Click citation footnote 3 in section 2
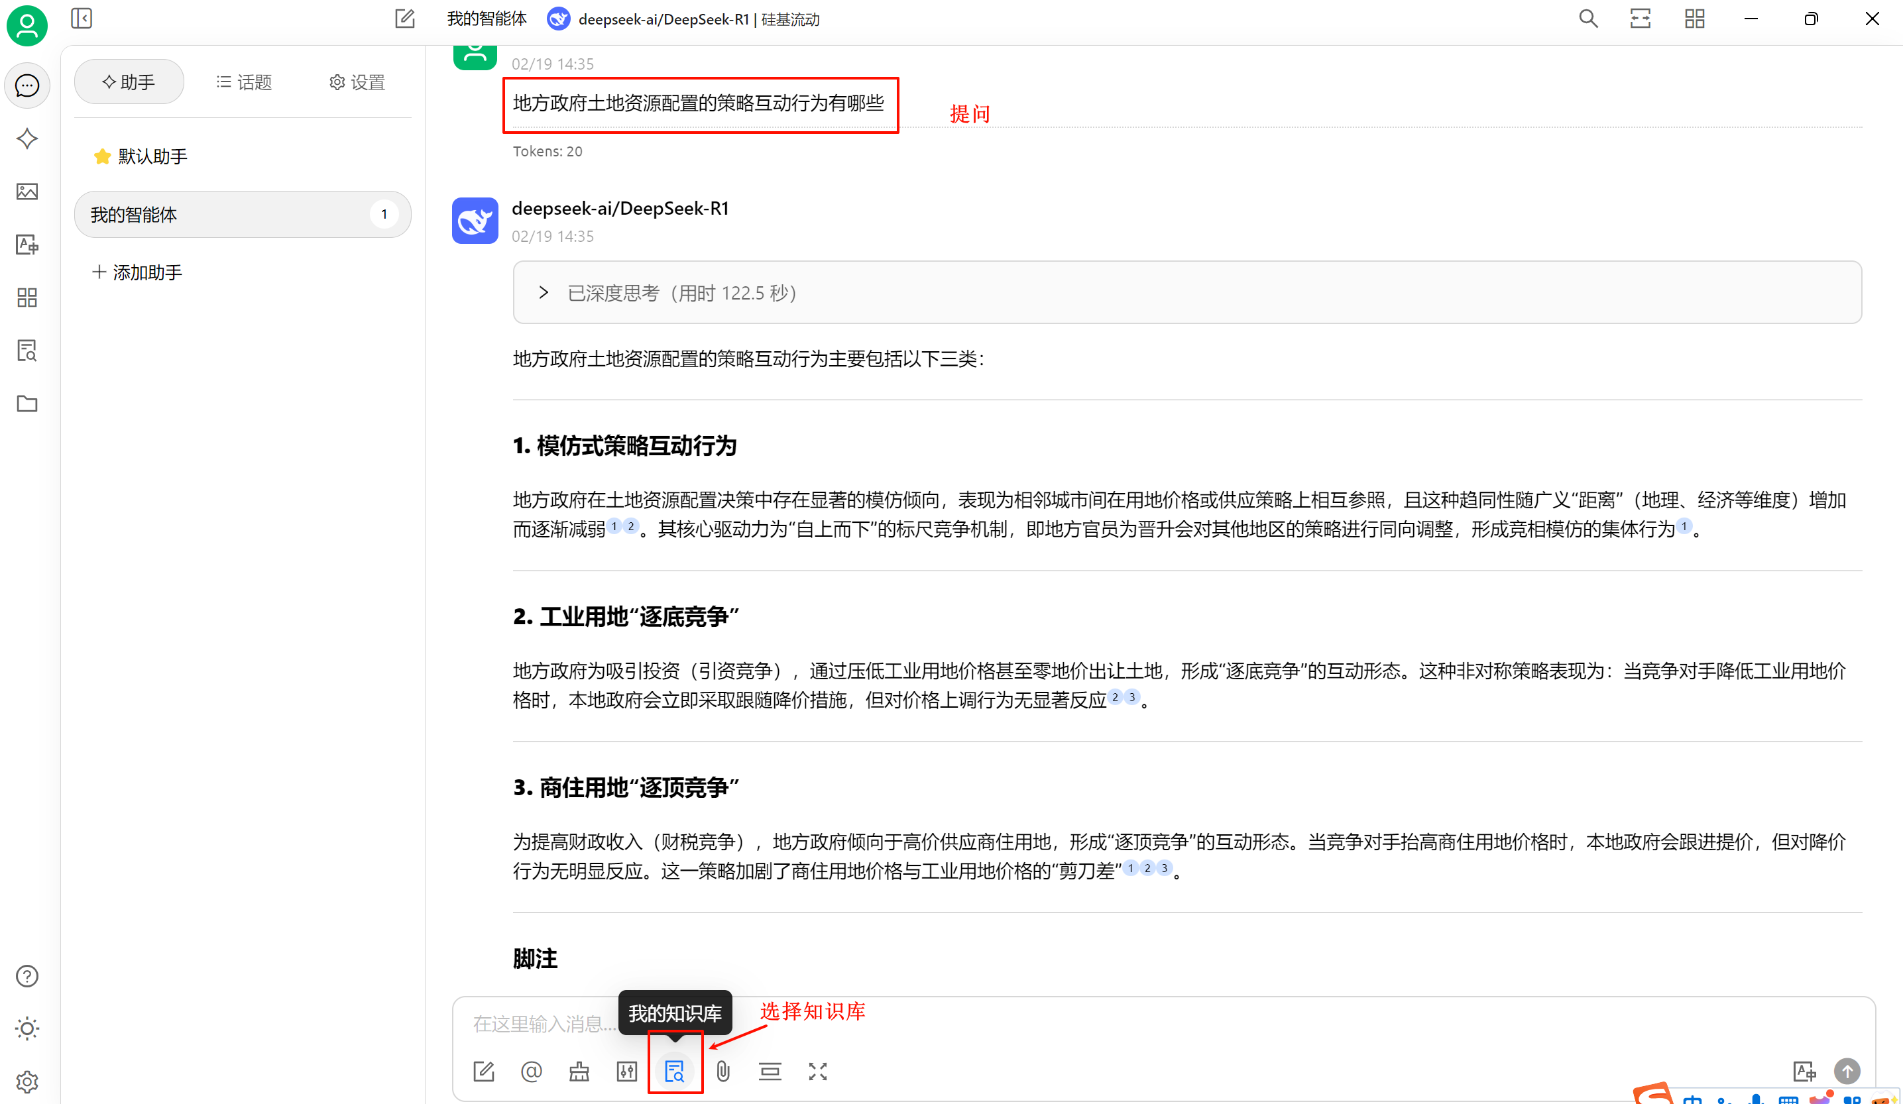This screenshot has height=1104, width=1903. [x=1131, y=697]
